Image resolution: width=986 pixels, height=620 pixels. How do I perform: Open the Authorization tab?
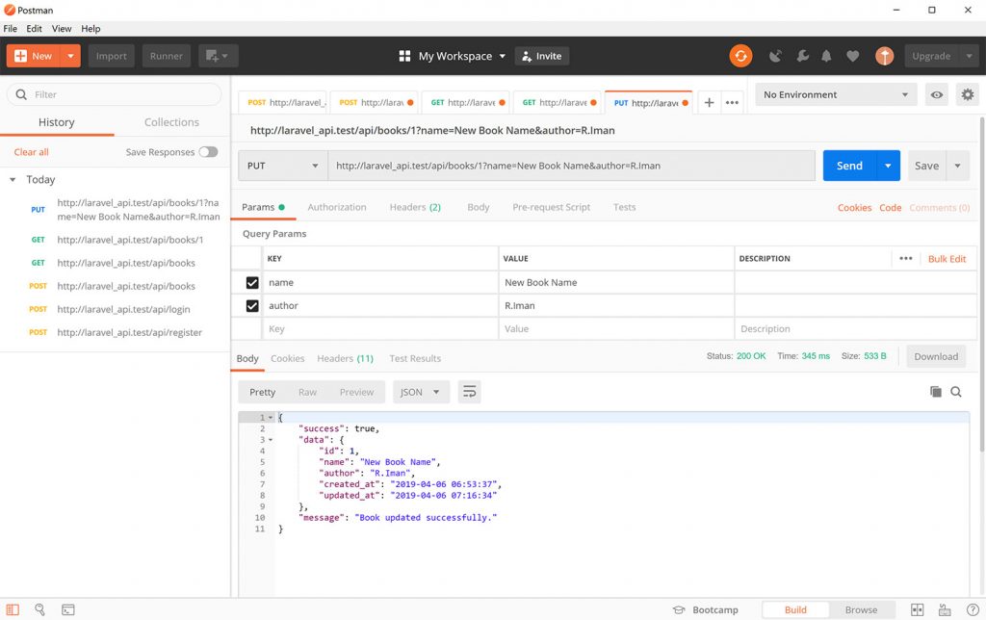(x=337, y=207)
